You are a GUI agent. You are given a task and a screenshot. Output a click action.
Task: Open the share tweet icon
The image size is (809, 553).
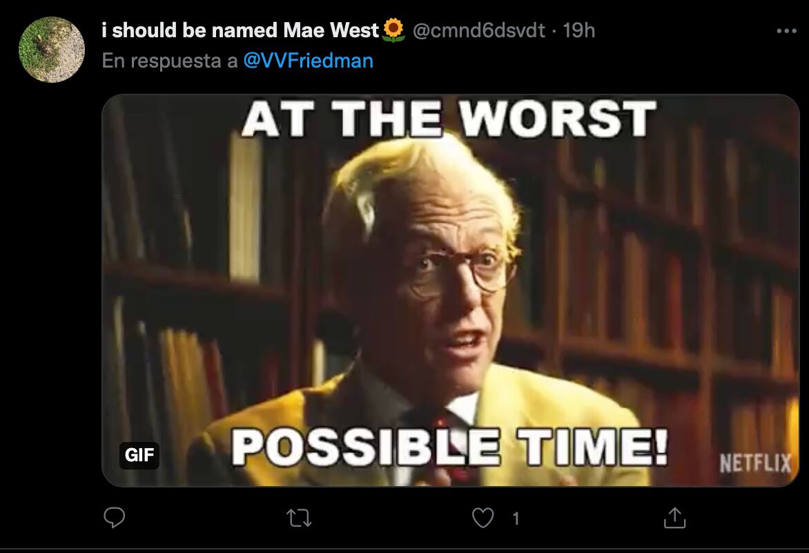(x=674, y=517)
